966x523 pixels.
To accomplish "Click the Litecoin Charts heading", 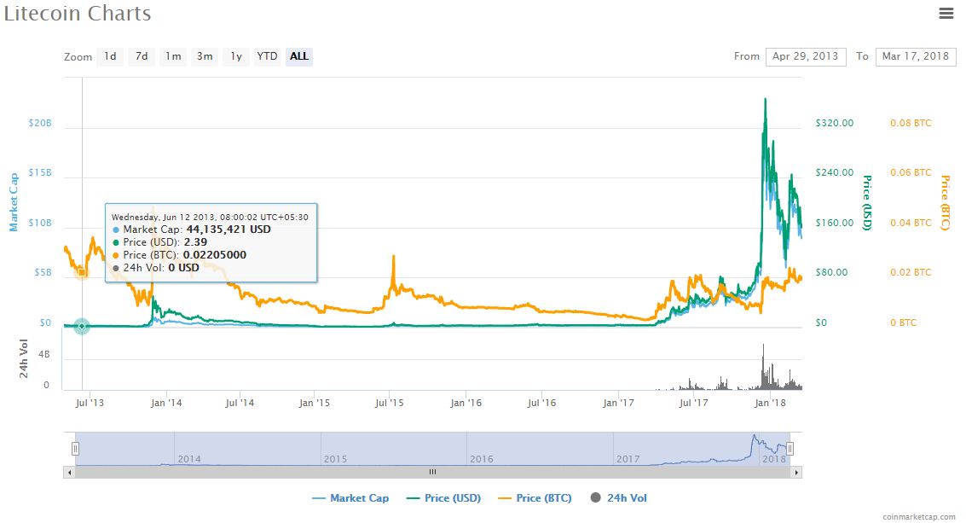I will [78, 14].
